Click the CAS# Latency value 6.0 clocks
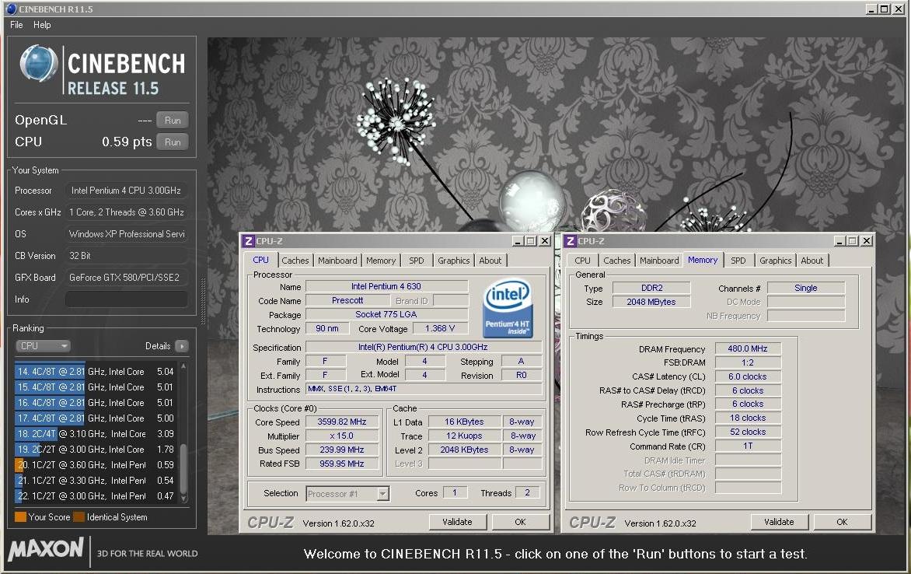The height and width of the screenshot is (574, 911). 748,376
